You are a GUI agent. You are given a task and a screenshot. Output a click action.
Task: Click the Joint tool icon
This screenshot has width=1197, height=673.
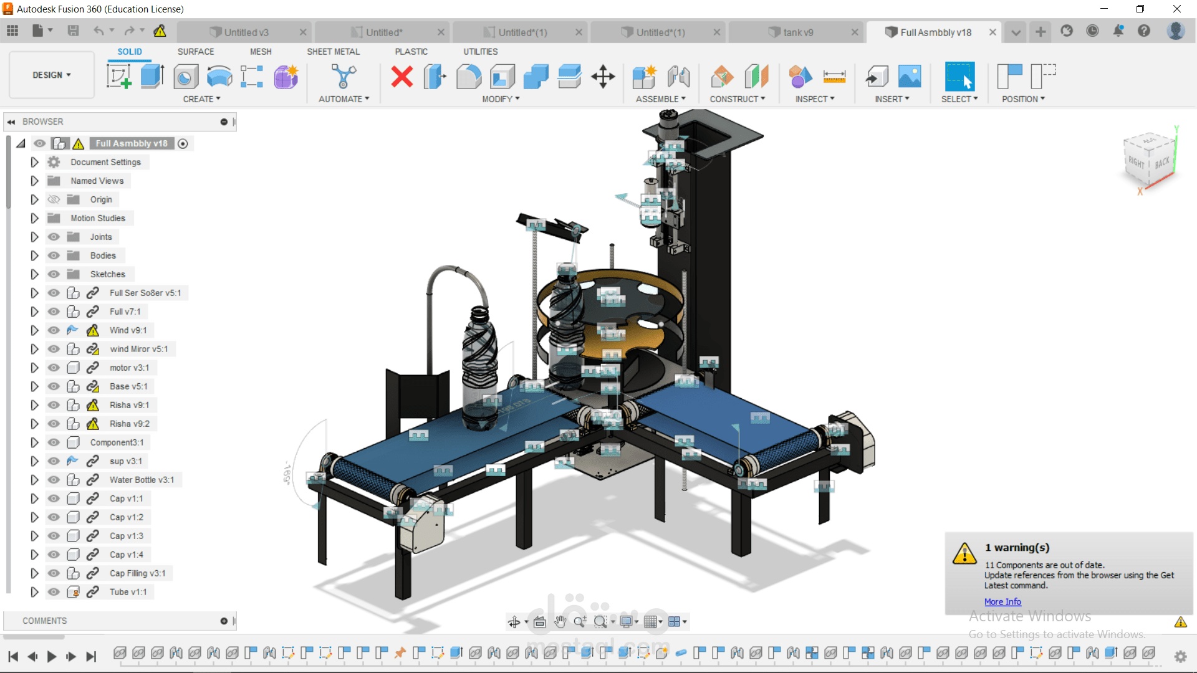click(678, 77)
